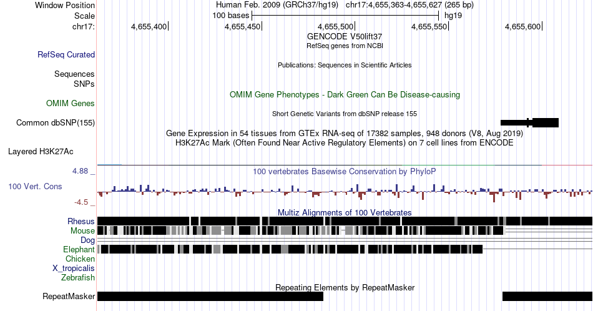593x311 pixels.
Task: Click the chr17: ruler label
Action: (83, 26)
